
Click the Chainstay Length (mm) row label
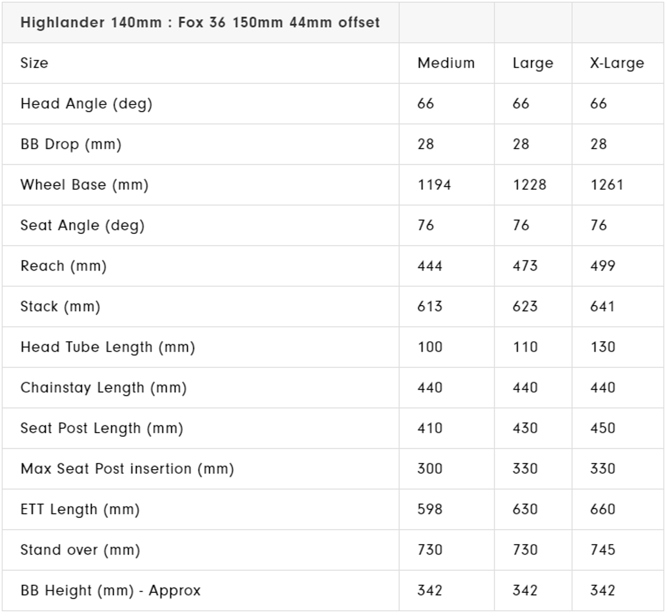104,388
